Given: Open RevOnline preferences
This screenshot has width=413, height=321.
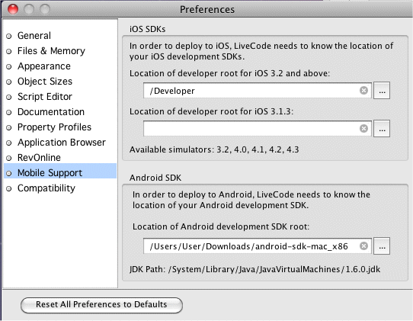Looking at the screenshot, I should (60, 158).
